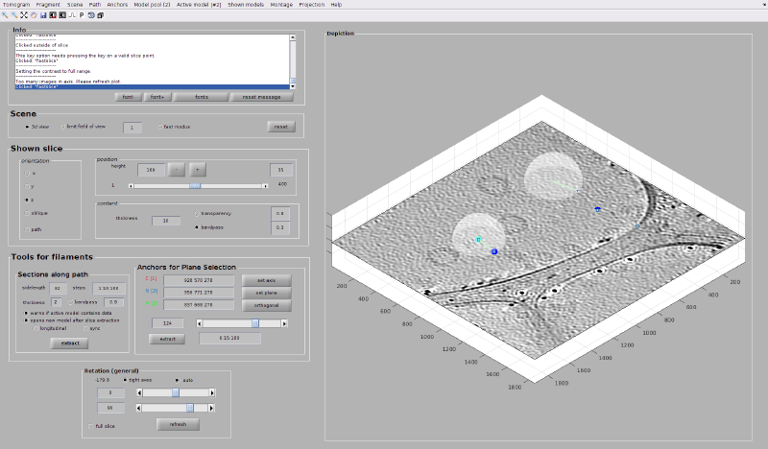
Task: Click the height value field showing 189
Action: click(151, 170)
